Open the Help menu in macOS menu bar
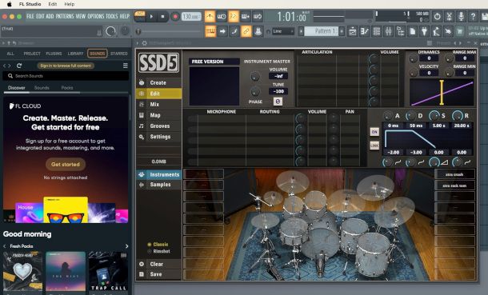The image size is (488, 295). click(x=69, y=4)
